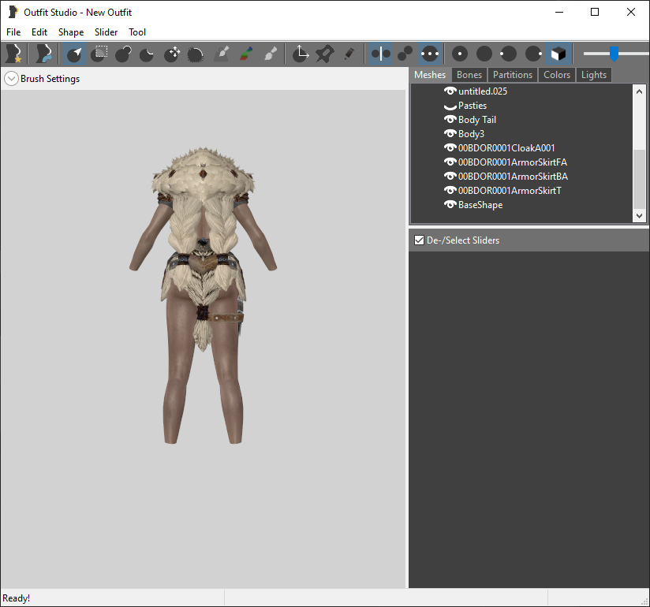Hide the Body Tail mesh
Screen dimensions: 650x607
450,119
